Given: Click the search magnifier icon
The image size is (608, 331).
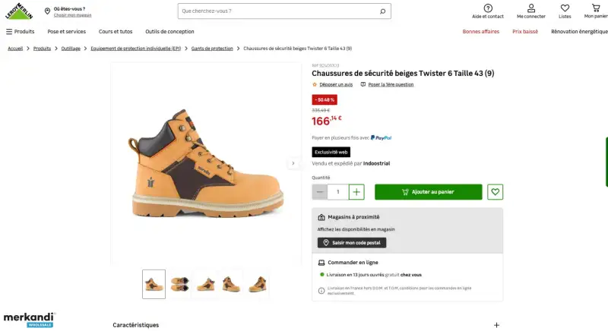Looking at the screenshot, I should (383, 11).
